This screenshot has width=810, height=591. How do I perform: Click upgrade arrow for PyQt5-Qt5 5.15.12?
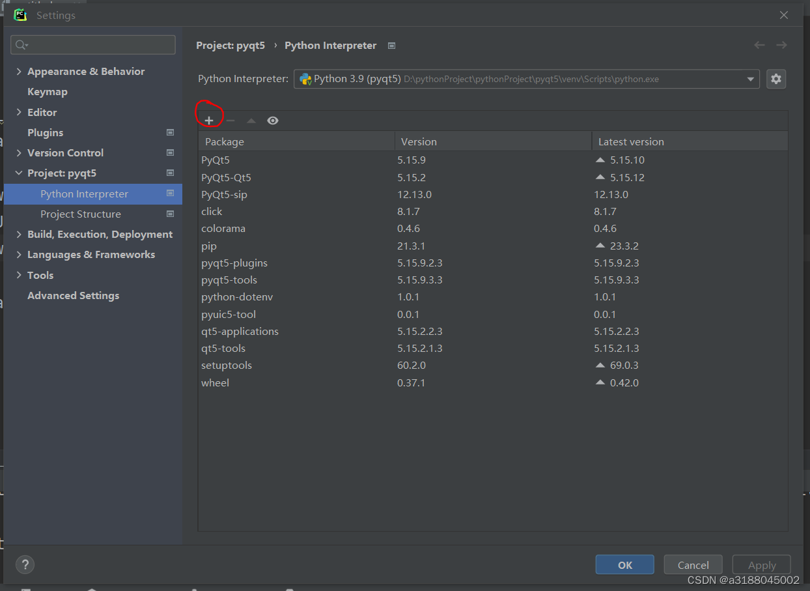tap(600, 177)
